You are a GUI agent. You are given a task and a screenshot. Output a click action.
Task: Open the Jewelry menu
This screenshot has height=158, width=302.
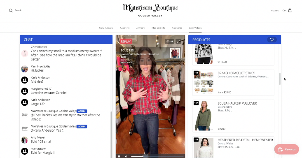click(x=140, y=28)
